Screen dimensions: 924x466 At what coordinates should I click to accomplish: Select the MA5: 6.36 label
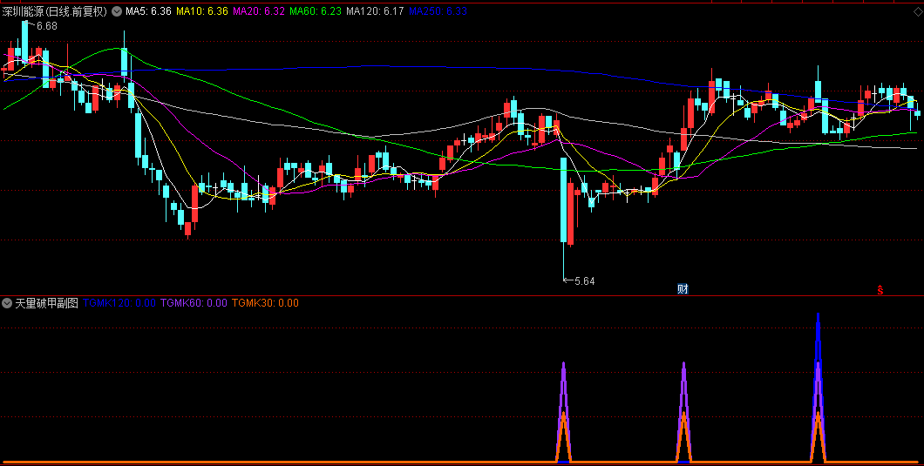pyautogui.click(x=148, y=10)
